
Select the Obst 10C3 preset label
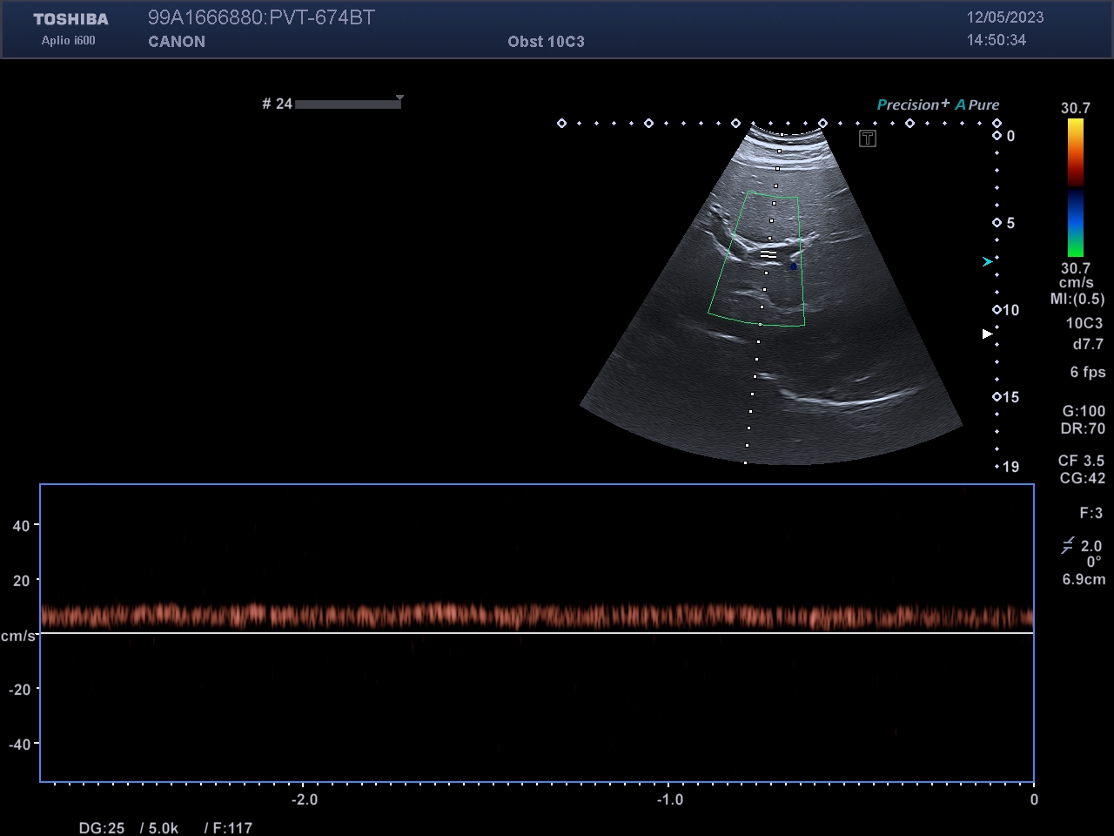[546, 41]
